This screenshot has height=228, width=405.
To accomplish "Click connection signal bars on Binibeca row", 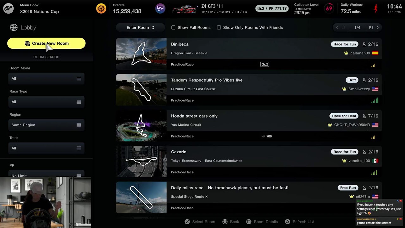I will tap(374, 65).
